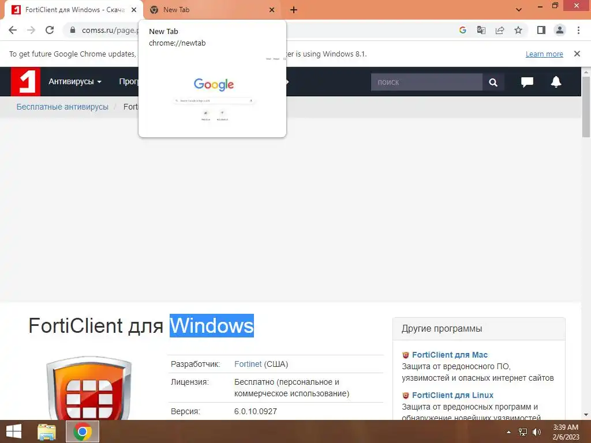The image size is (591, 443).
Task: Open network status tray icon
Action: click(523, 431)
